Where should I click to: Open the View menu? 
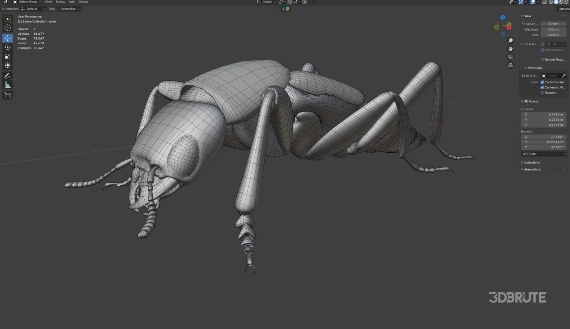pyautogui.click(x=48, y=2)
